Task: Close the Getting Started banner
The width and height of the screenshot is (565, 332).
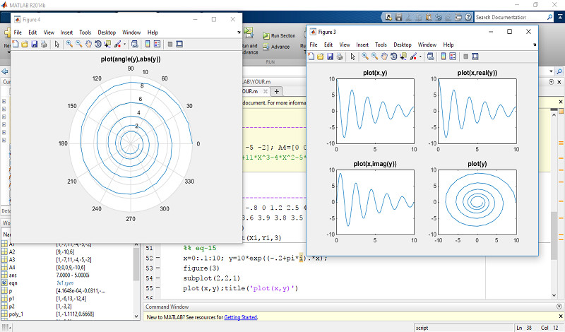Action: tap(560, 316)
